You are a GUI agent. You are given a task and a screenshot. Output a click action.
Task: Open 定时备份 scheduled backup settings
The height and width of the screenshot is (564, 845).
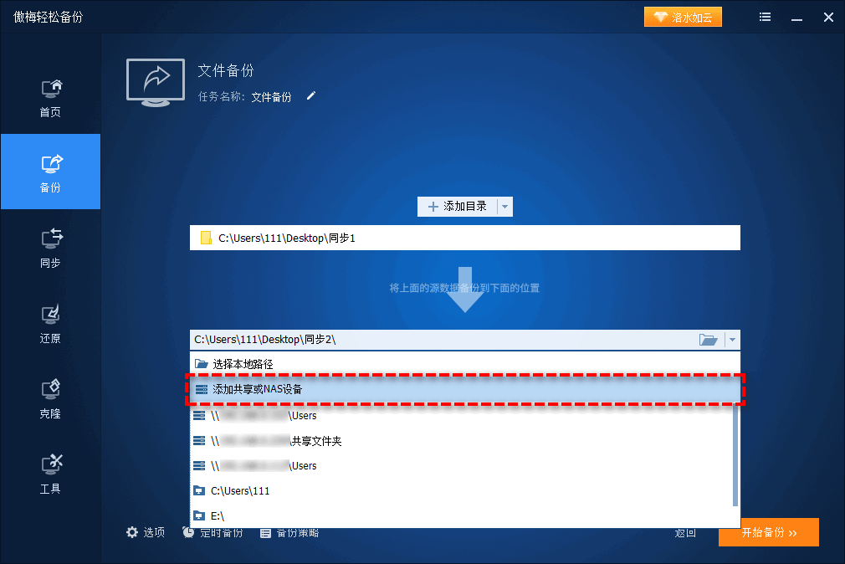(x=213, y=533)
